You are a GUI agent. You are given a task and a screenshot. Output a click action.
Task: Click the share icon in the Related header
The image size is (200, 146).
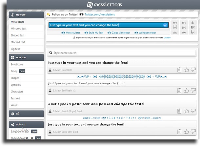pos(12,125)
